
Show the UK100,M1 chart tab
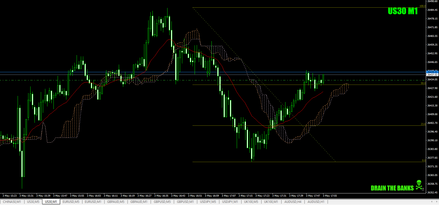click(x=271, y=202)
